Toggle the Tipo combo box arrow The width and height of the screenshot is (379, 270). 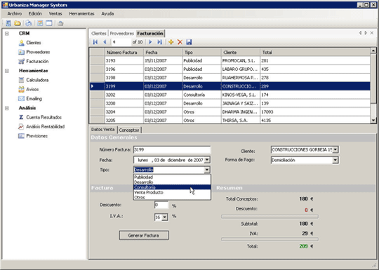(207, 170)
